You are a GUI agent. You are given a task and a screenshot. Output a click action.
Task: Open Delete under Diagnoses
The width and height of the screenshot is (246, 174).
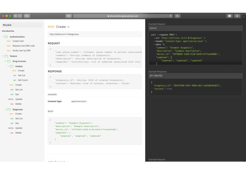[18, 133]
